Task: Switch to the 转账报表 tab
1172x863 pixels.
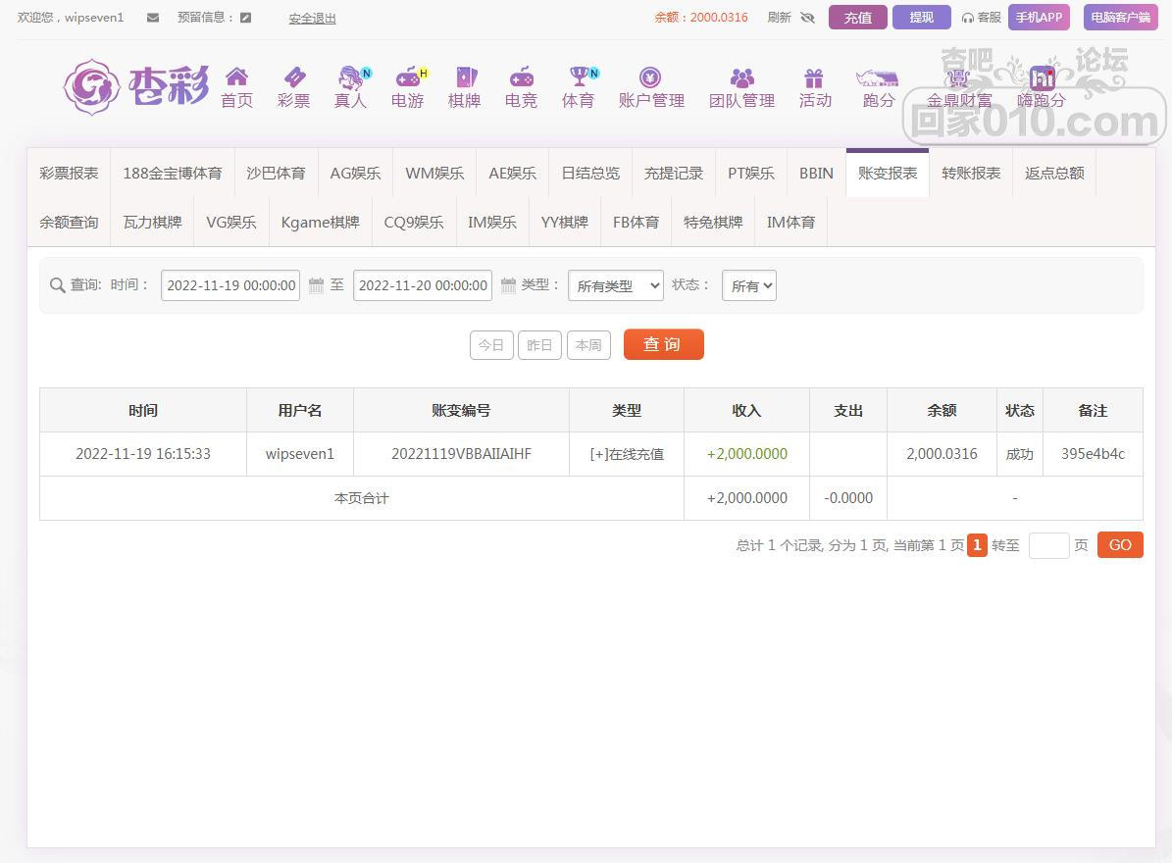Action: tap(971, 173)
